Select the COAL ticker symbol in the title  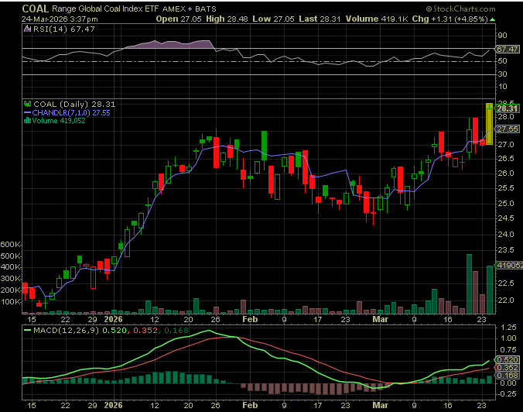coord(36,9)
